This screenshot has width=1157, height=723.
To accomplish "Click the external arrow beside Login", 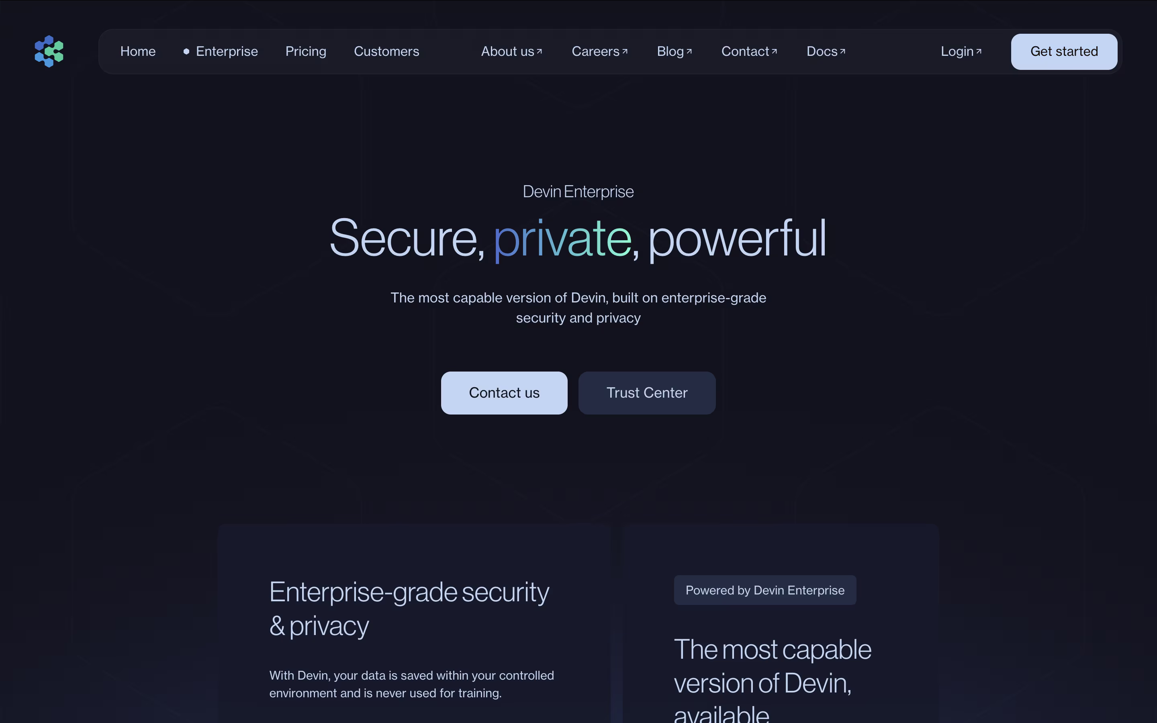I will 979,51.
